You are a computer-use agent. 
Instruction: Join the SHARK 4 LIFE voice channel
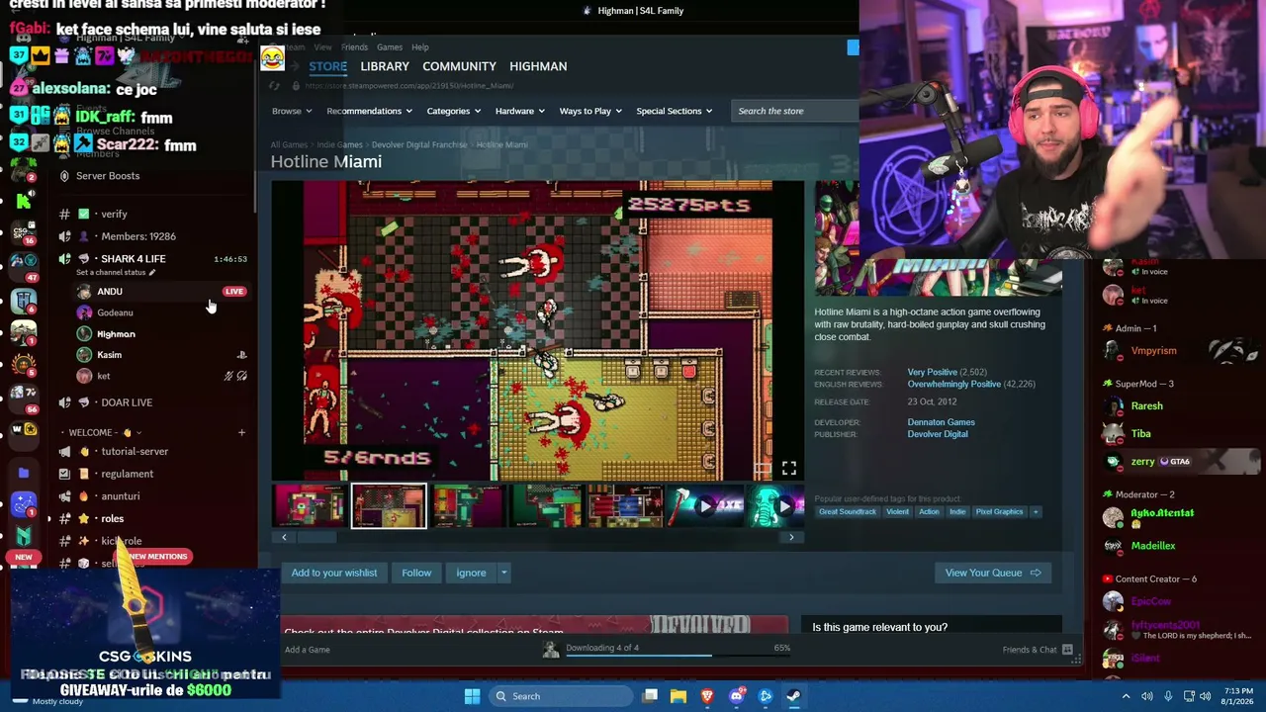coord(133,259)
